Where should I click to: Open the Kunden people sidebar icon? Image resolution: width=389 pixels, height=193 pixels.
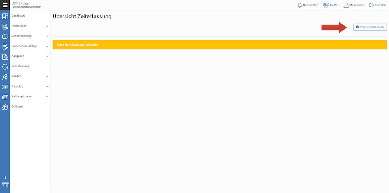pyautogui.click(x=5, y=77)
